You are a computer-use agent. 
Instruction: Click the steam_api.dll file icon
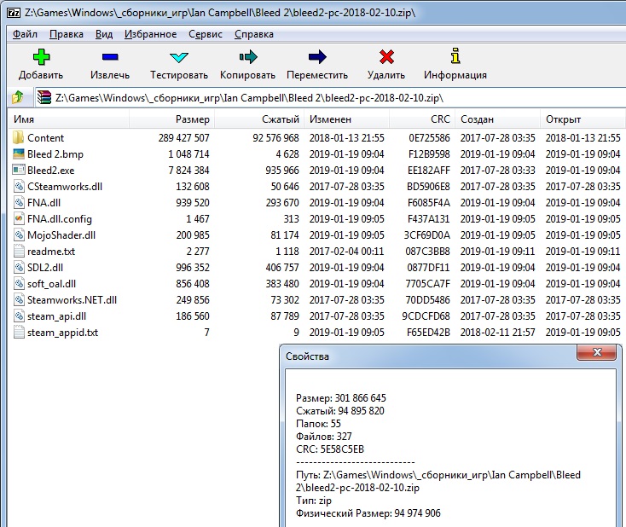click(19, 316)
